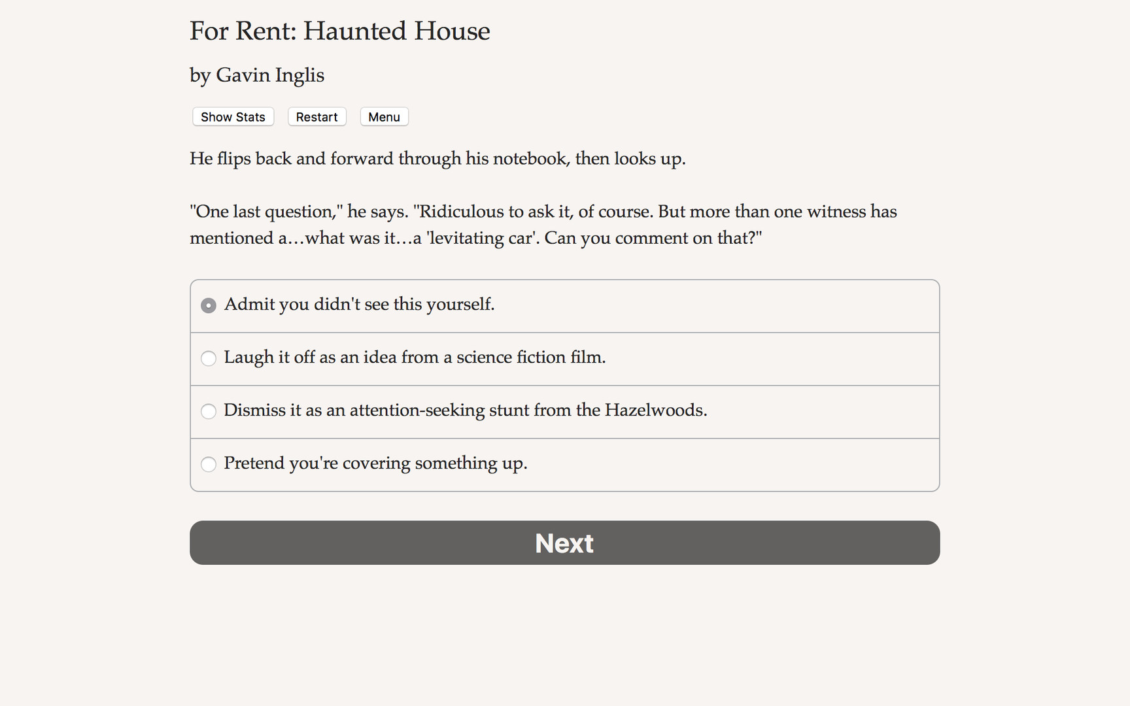Choose "Laugh it off as an idea from a science fiction film"

[415, 358]
